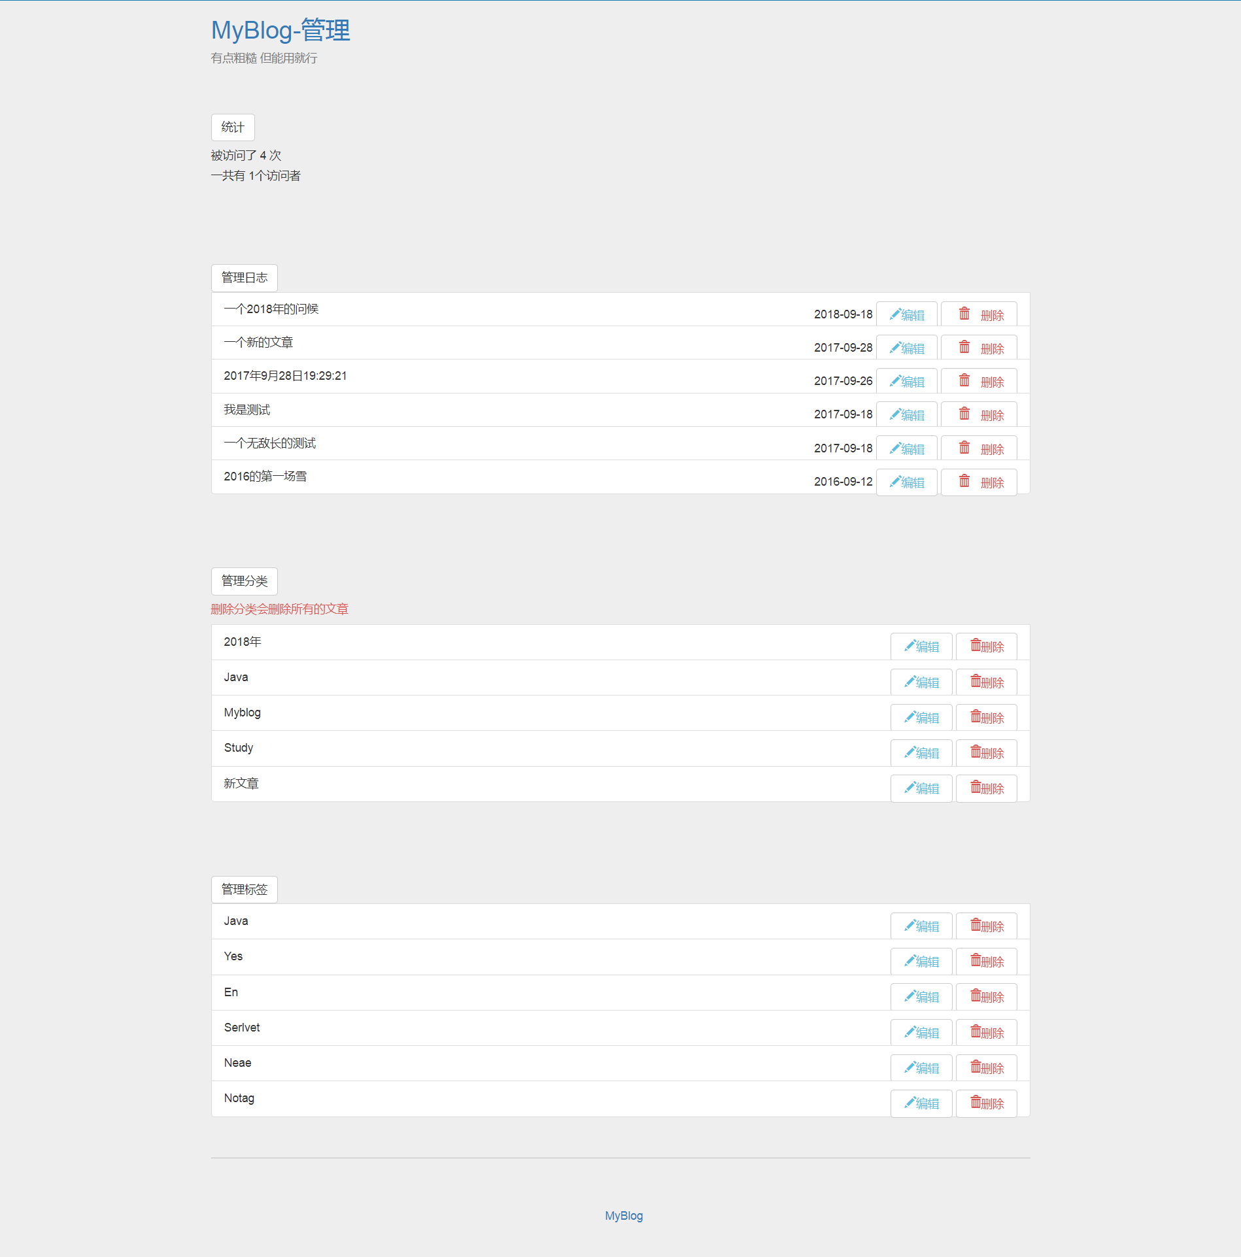Delete the 2017年9月28日19:29:21 post
The width and height of the screenshot is (1241, 1257).
(979, 382)
